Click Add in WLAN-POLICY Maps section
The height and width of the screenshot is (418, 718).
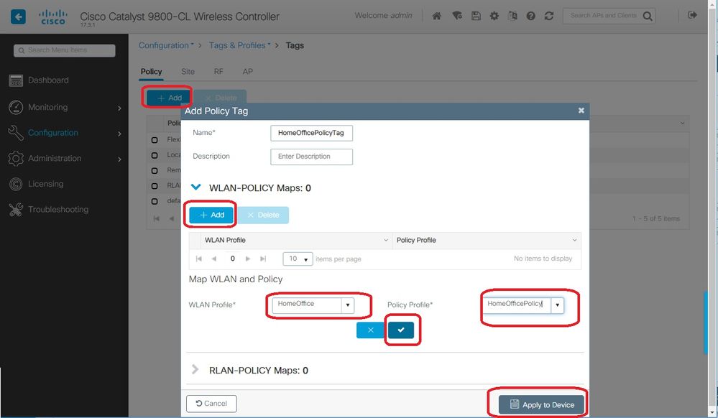pyautogui.click(x=211, y=215)
